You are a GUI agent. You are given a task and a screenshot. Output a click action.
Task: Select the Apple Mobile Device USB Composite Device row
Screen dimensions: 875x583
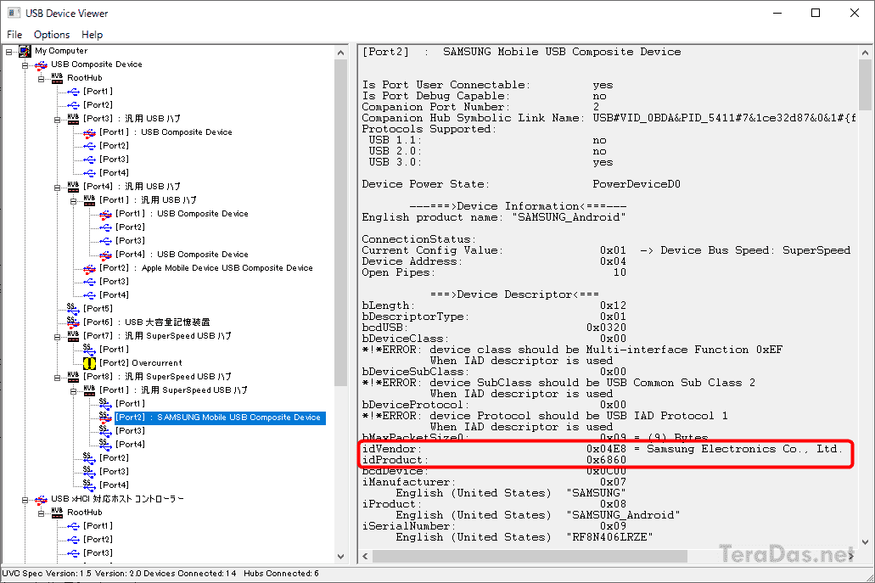pos(206,268)
